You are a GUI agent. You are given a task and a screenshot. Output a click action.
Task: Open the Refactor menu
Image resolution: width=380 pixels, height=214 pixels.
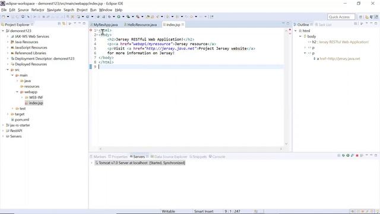[x=38, y=10]
